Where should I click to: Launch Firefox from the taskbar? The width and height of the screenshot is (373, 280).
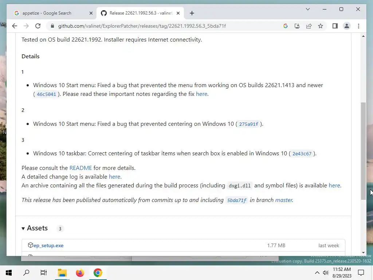click(x=80, y=273)
